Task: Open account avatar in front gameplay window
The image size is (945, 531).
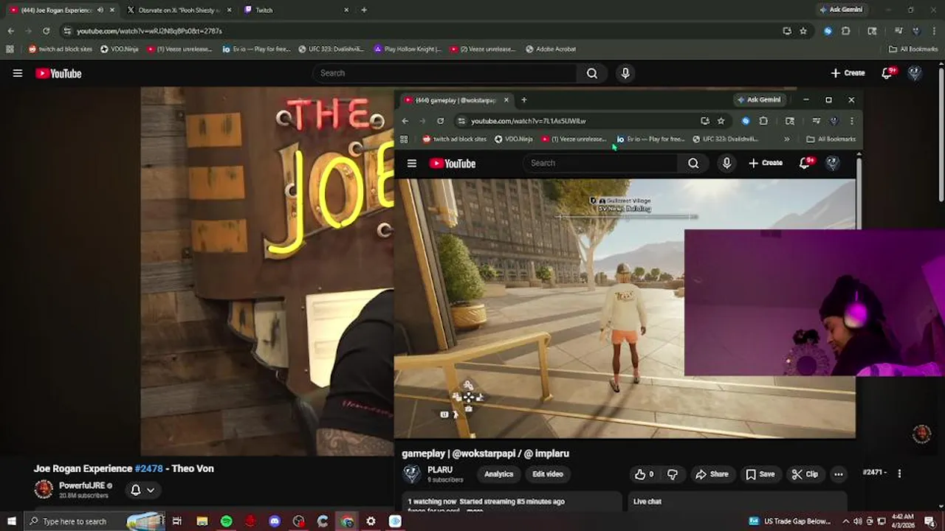Action: [833, 163]
